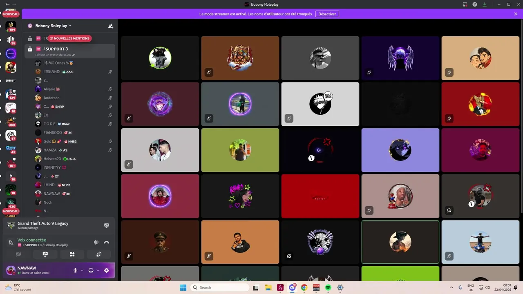This screenshot has height=294, width=523.
Task: Open microphone input options chevron
Action: click(82, 270)
